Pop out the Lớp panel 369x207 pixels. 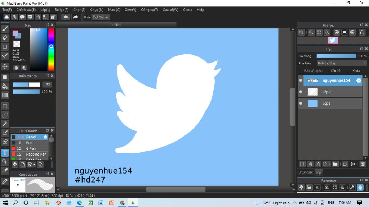[362, 49]
